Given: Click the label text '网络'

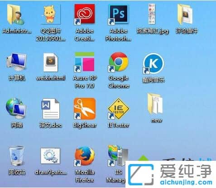Looking at the screenshot, I should coord(17,125).
